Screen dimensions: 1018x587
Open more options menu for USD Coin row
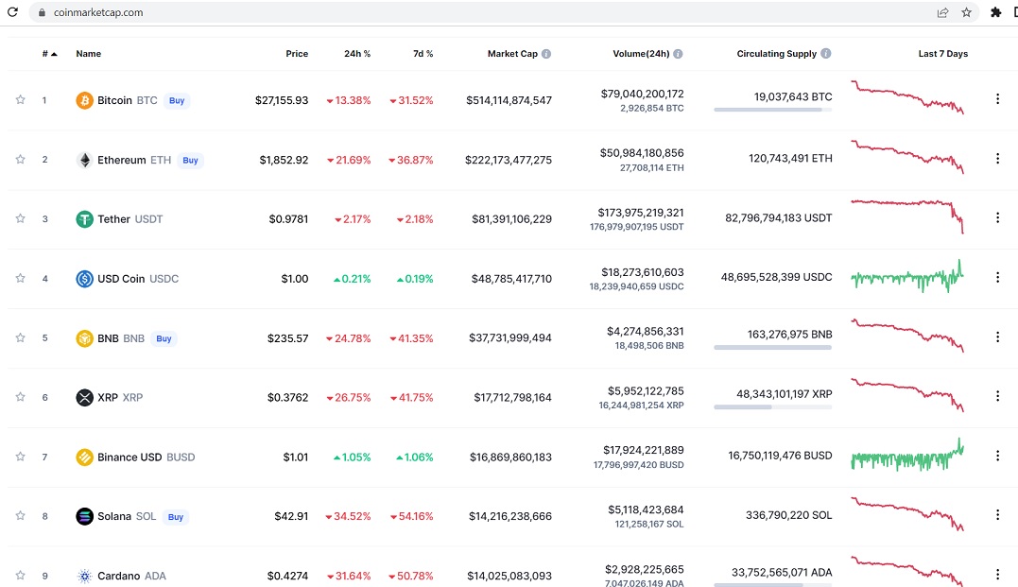998,277
